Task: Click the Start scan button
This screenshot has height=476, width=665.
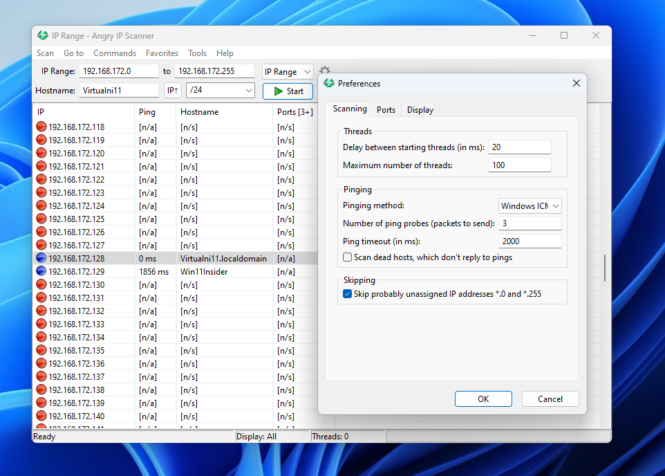Action: pos(288,91)
